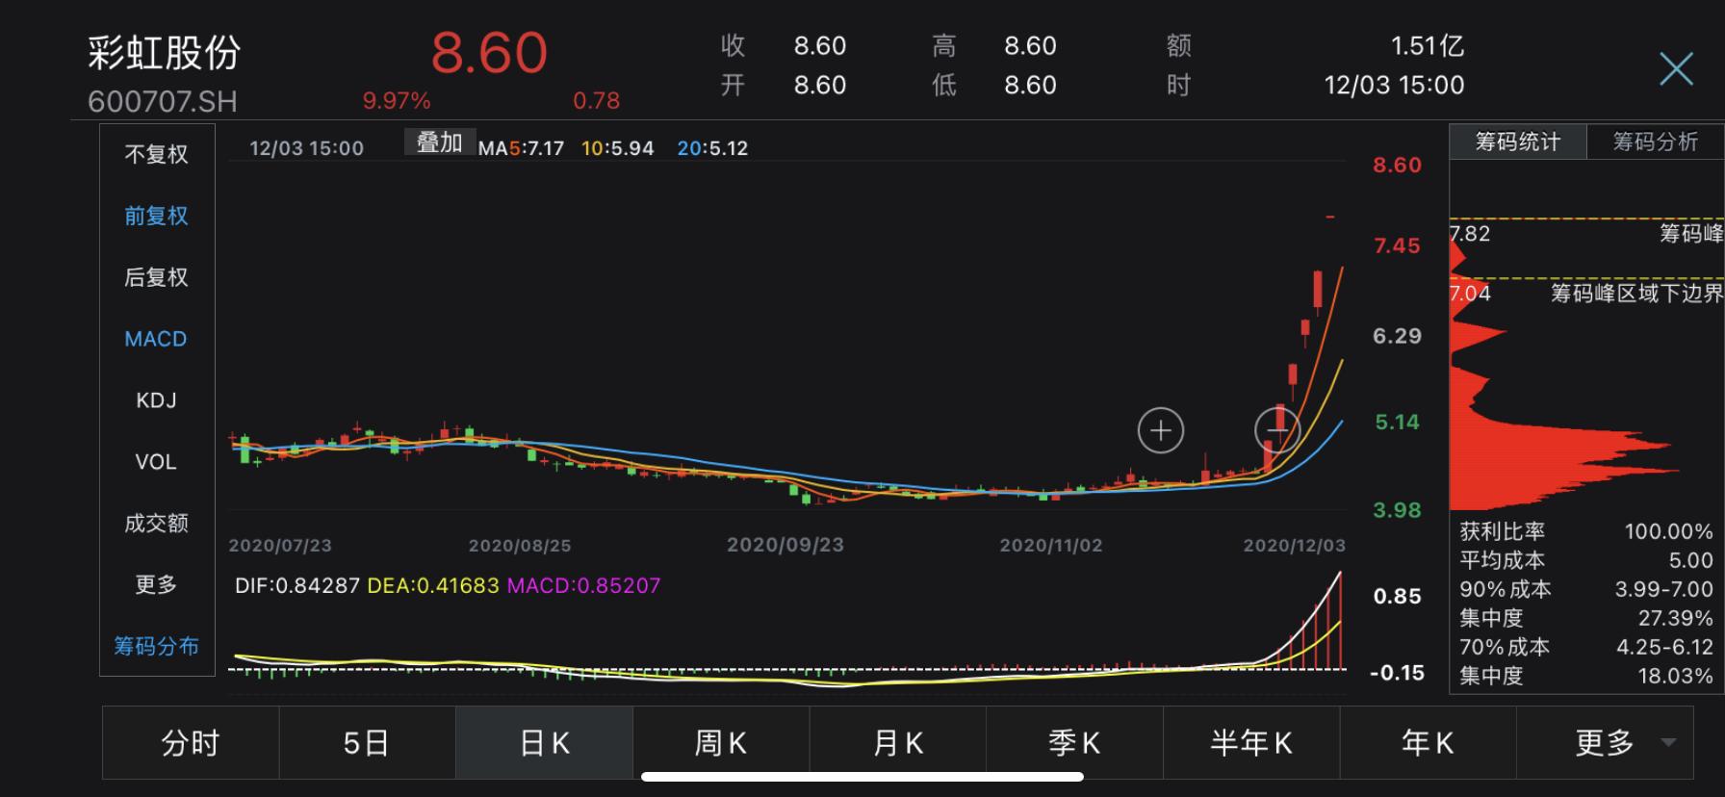Select the 周K tab
Screen dimensions: 1725x797
[721, 742]
